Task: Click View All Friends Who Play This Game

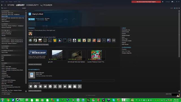Action: [x=38, y=45]
